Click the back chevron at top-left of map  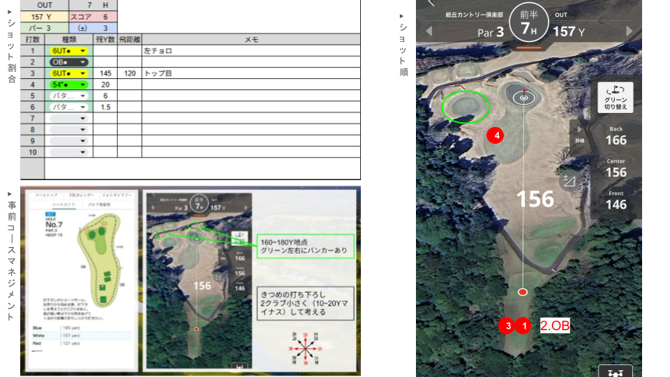click(431, 3)
